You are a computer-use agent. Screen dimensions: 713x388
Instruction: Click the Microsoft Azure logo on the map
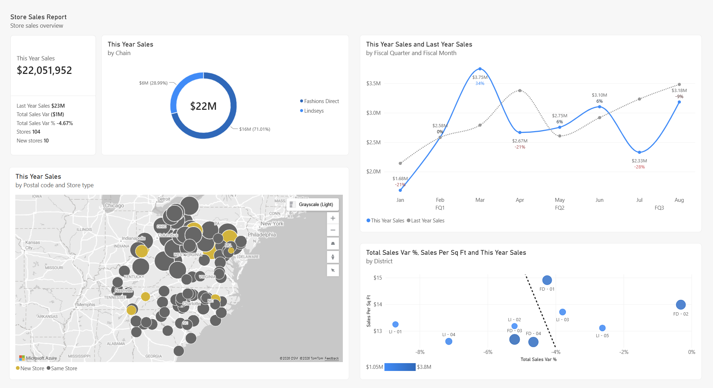38,358
